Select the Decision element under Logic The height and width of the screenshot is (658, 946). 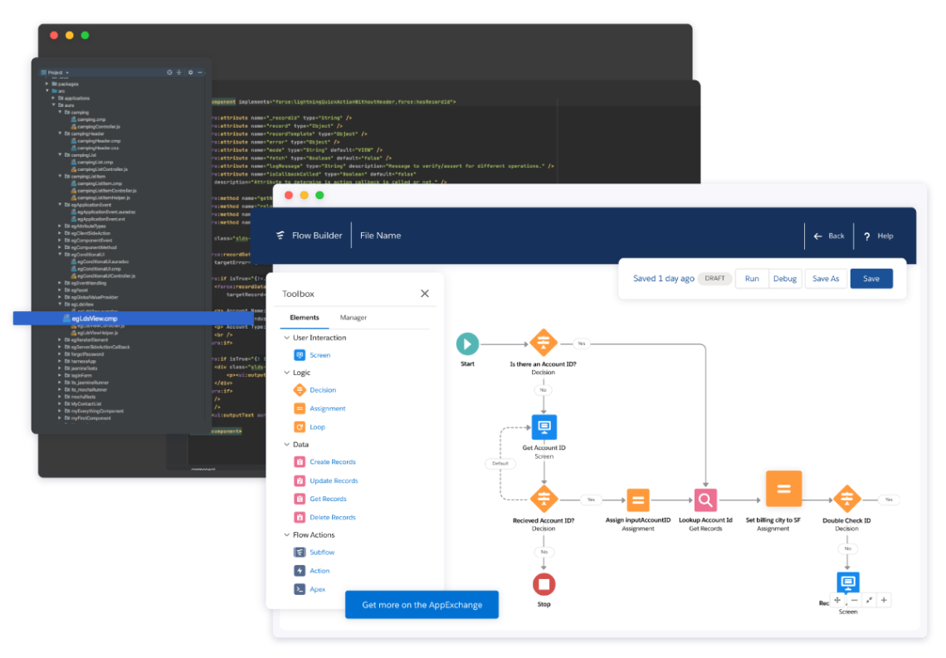[x=324, y=390]
